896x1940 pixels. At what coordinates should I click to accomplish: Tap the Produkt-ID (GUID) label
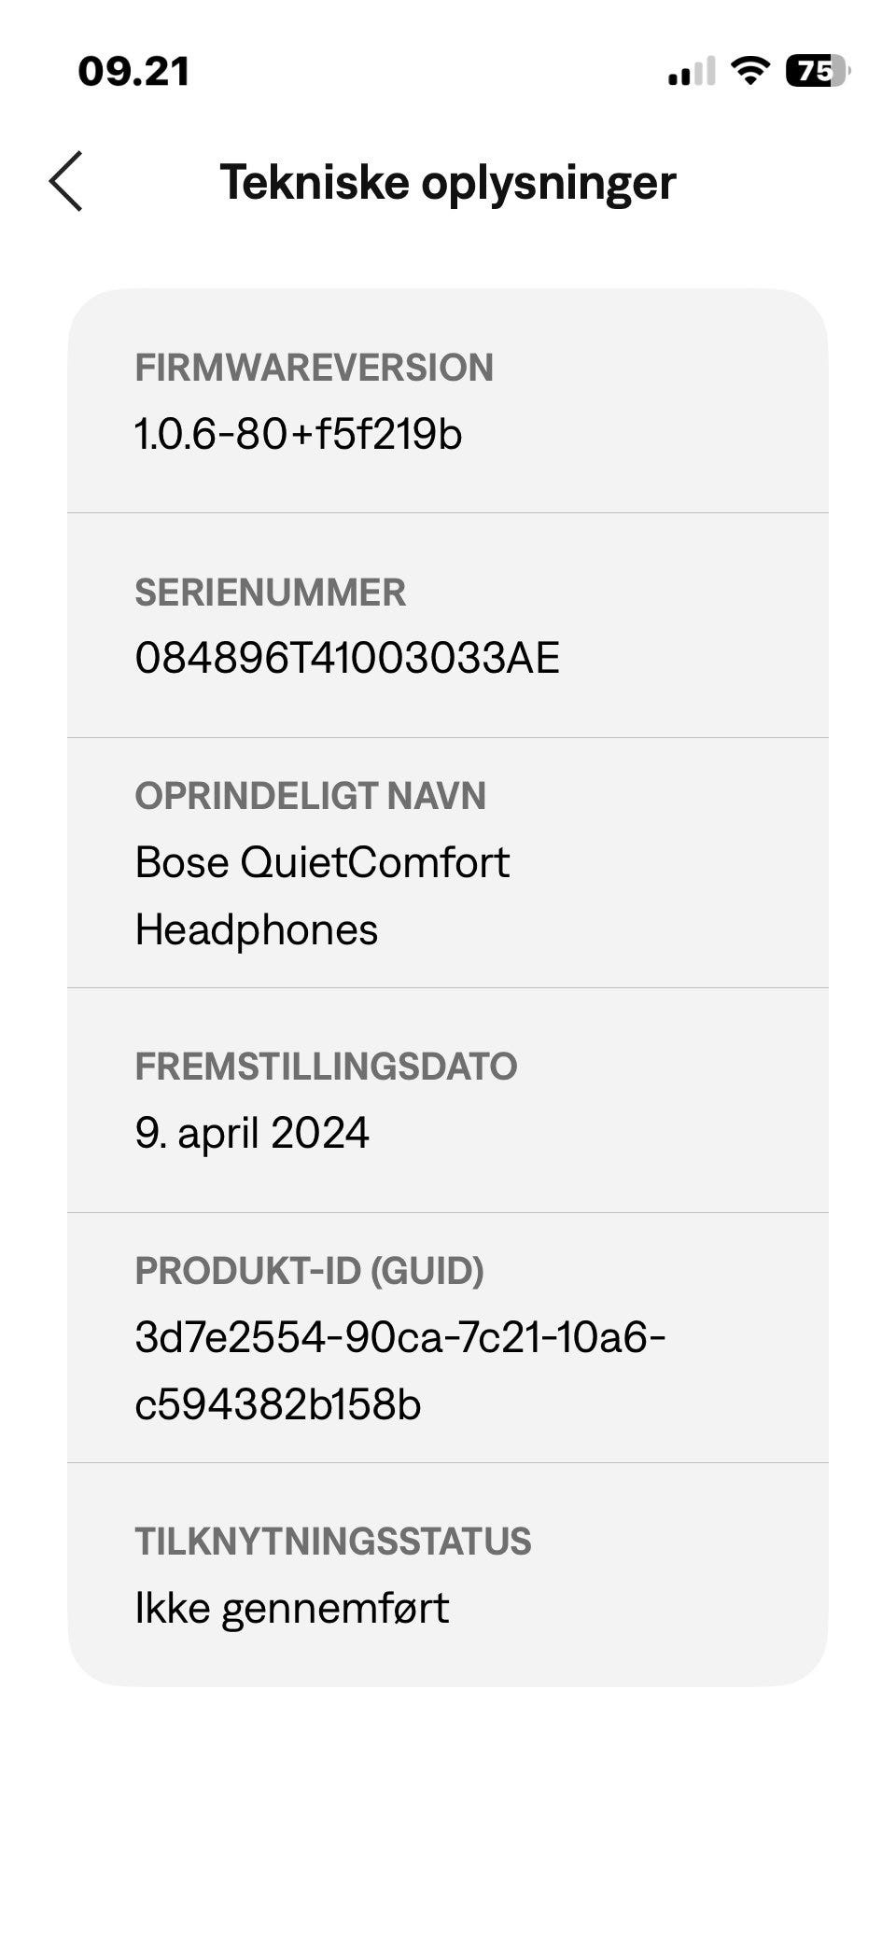click(x=309, y=1271)
